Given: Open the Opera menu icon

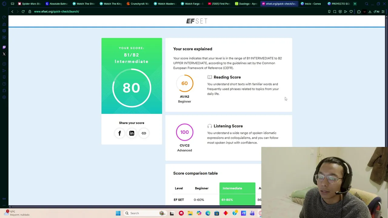Looking at the screenshot, I should click(4, 4).
